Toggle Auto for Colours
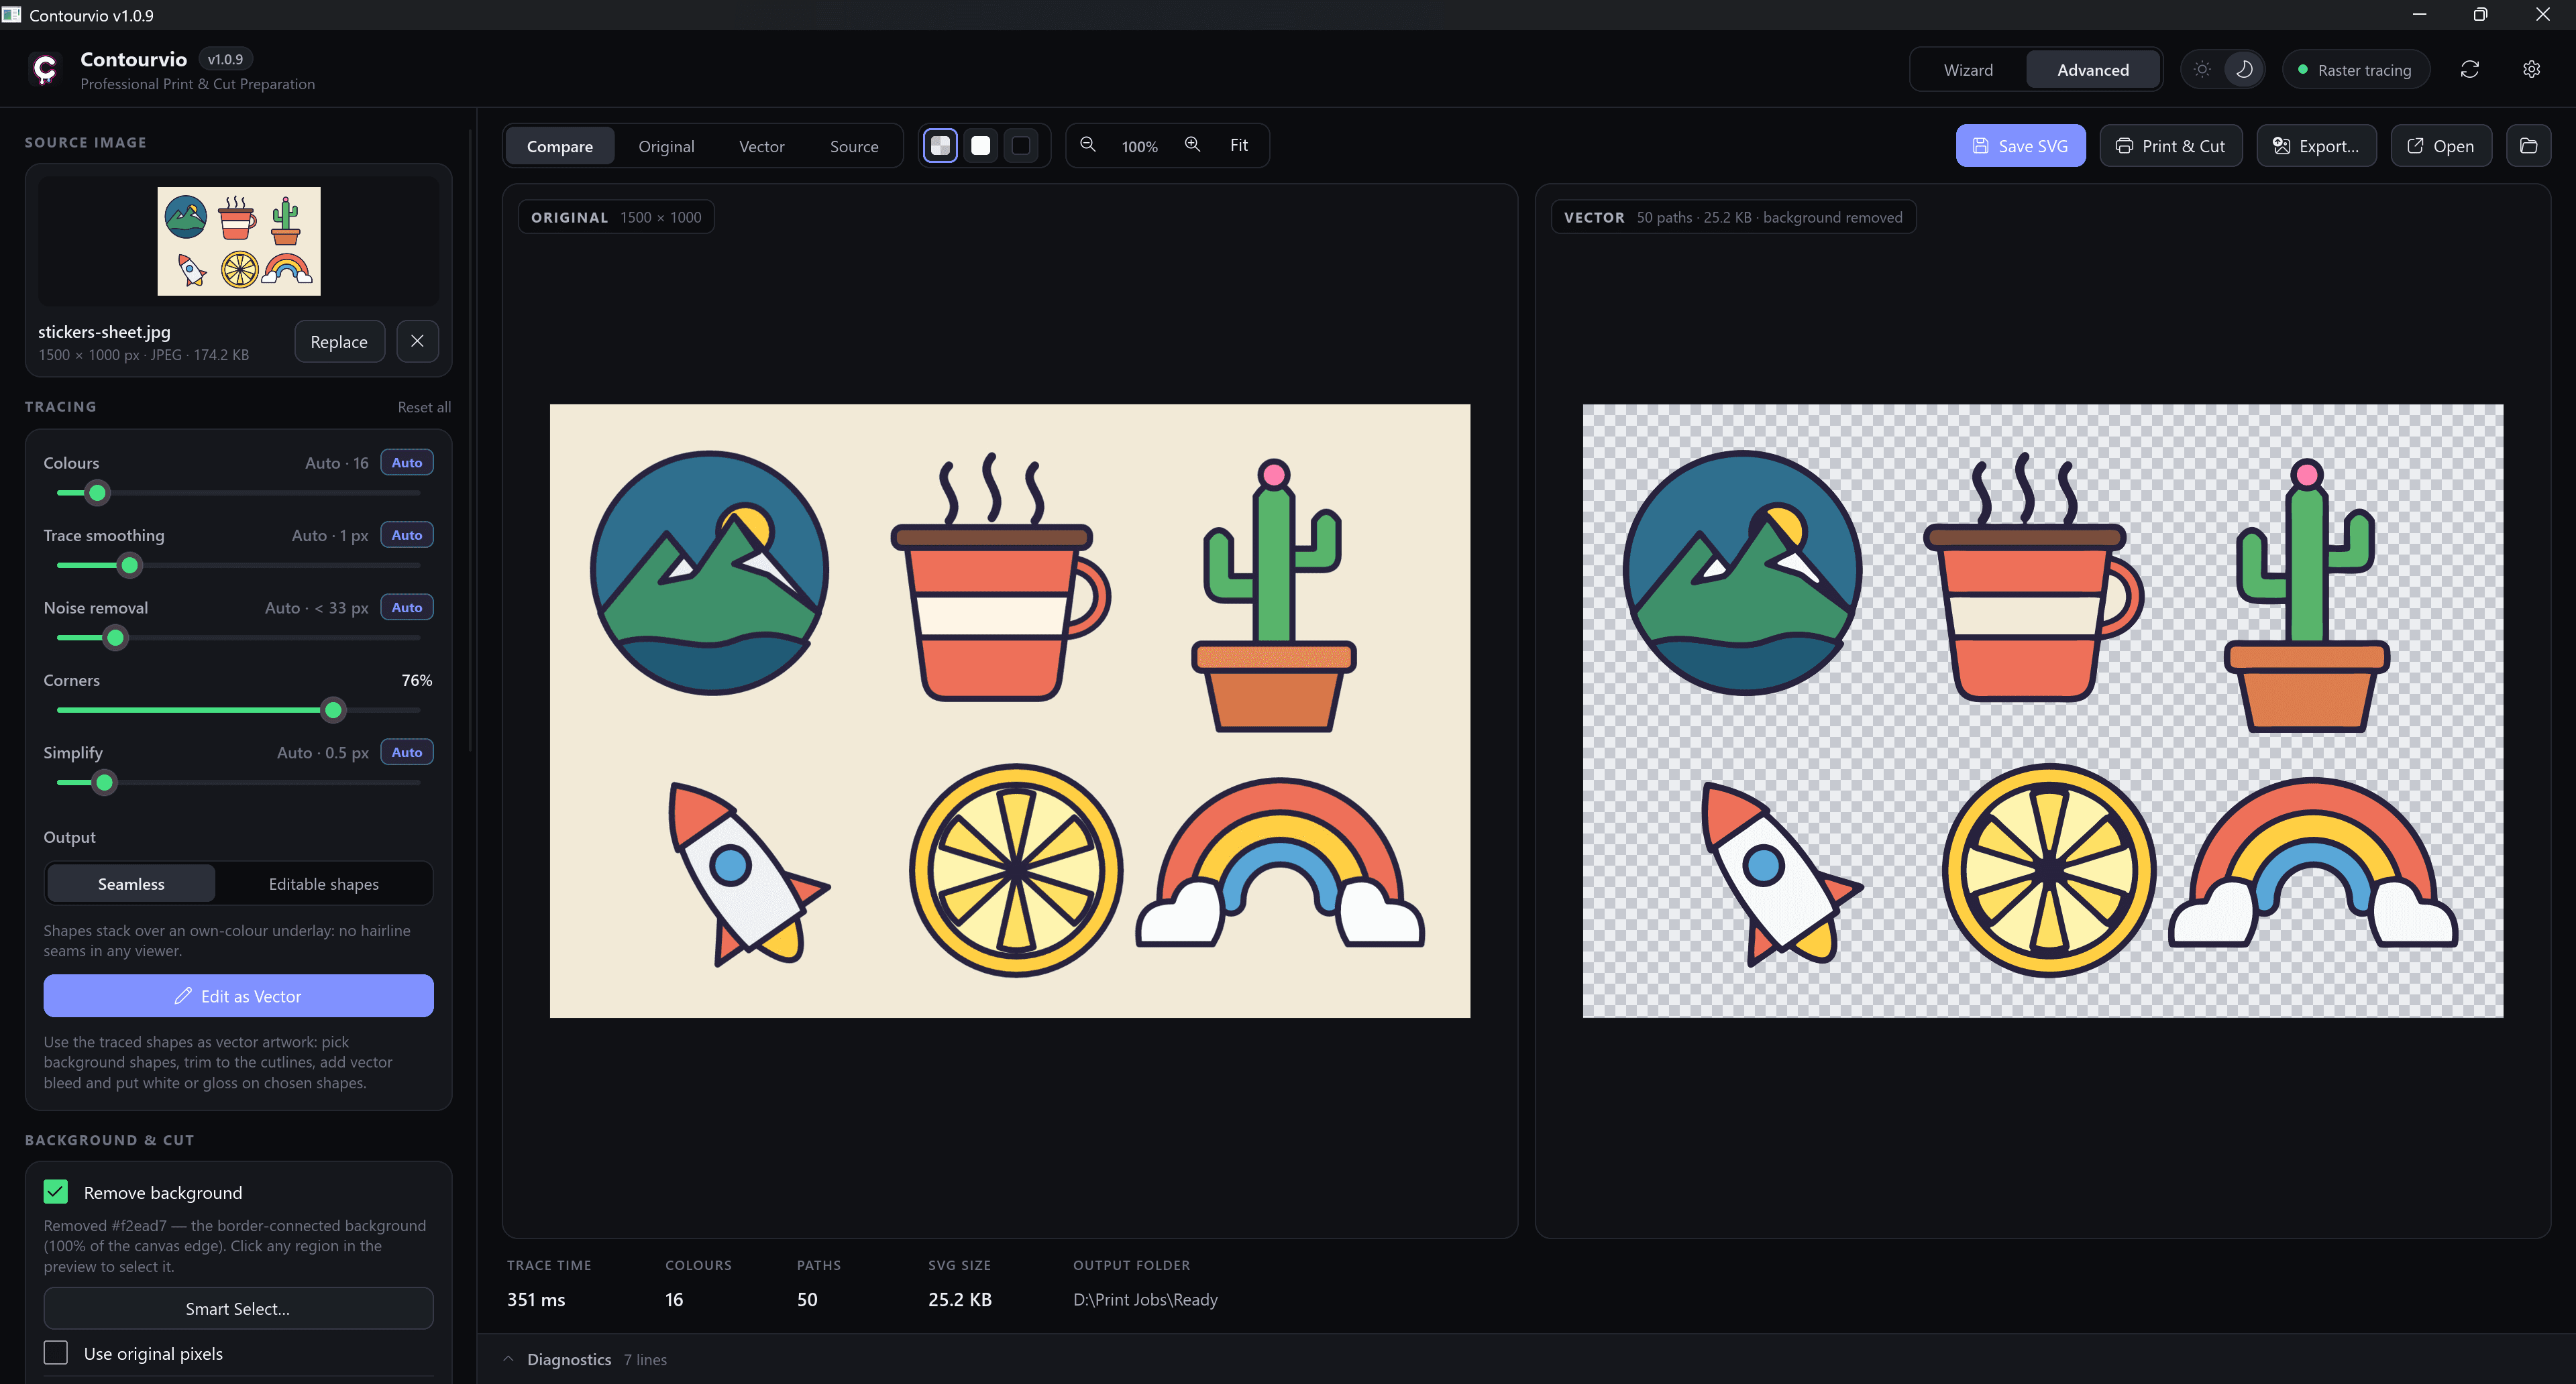The image size is (2576, 1384). pyautogui.click(x=407, y=463)
